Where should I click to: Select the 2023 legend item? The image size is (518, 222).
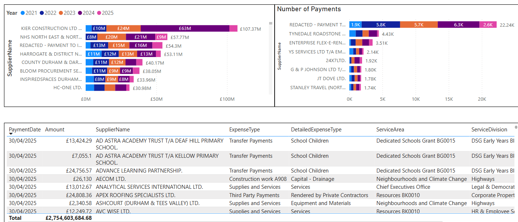(67, 13)
